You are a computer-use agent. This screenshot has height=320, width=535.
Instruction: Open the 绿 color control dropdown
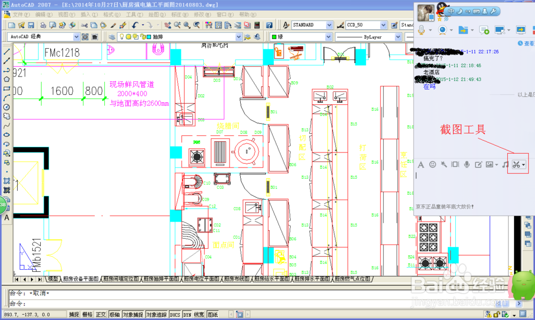[328, 37]
